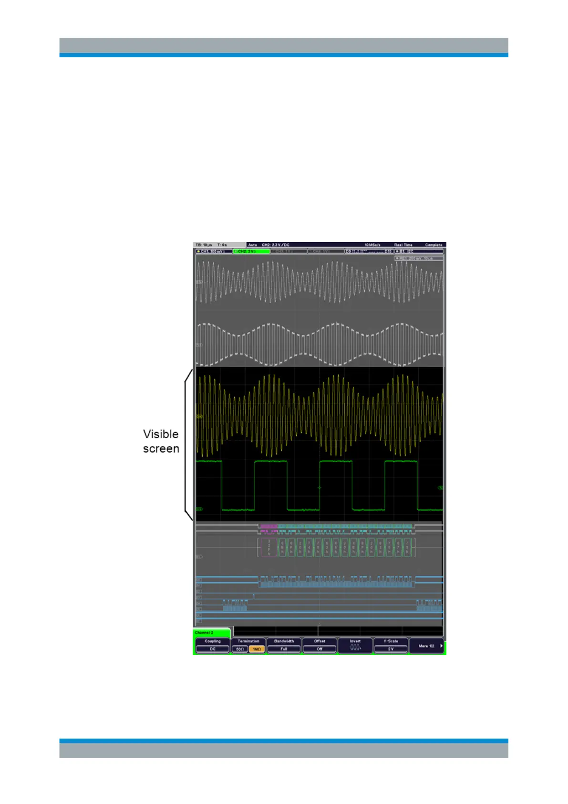This screenshot has width=568, height=804.
Task: Select the dimmed CH3 channel label
Action: point(289,251)
